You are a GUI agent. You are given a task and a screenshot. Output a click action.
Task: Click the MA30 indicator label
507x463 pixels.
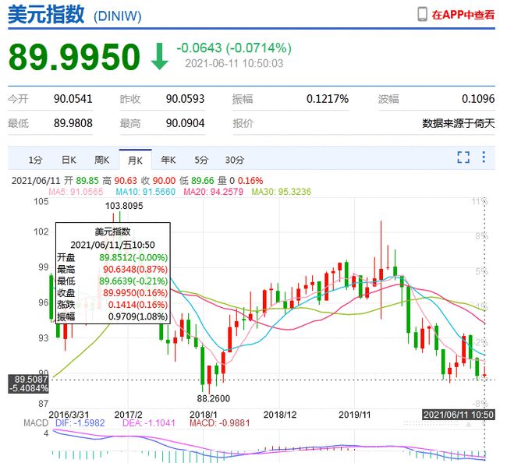point(283,191)
